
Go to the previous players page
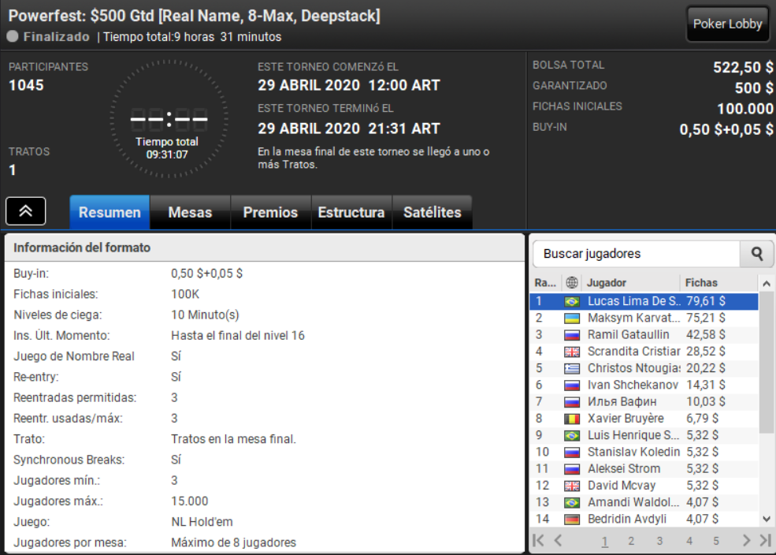pyautogui.click(x=559, y=541)
